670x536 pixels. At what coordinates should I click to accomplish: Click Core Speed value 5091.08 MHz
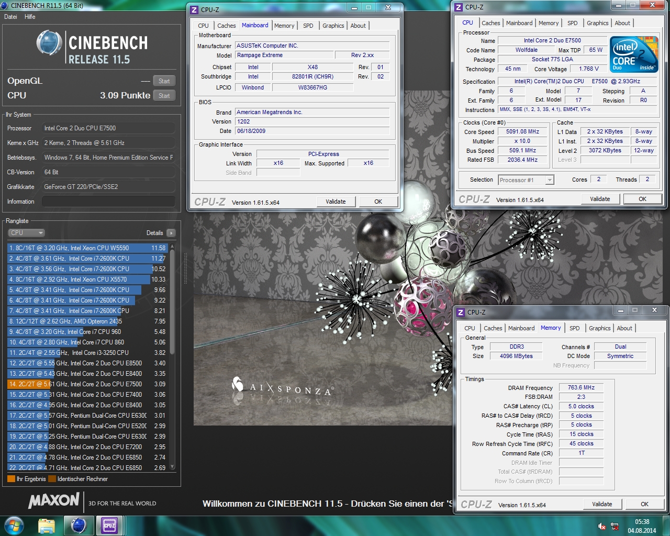(522, 132)
